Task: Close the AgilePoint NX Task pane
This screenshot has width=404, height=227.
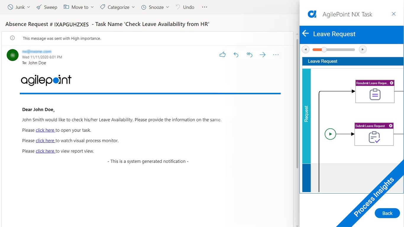Action: point(394,14)
